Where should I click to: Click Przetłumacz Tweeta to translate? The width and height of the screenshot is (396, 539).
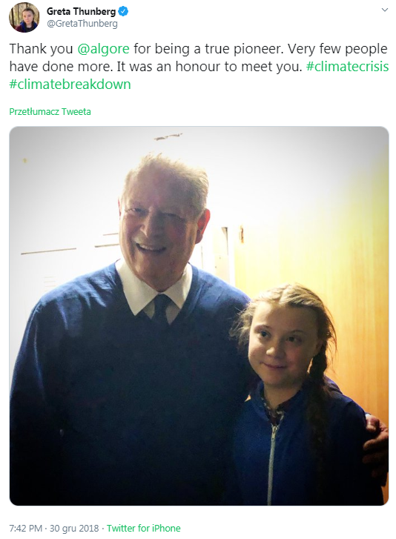[x=50, y=112]
